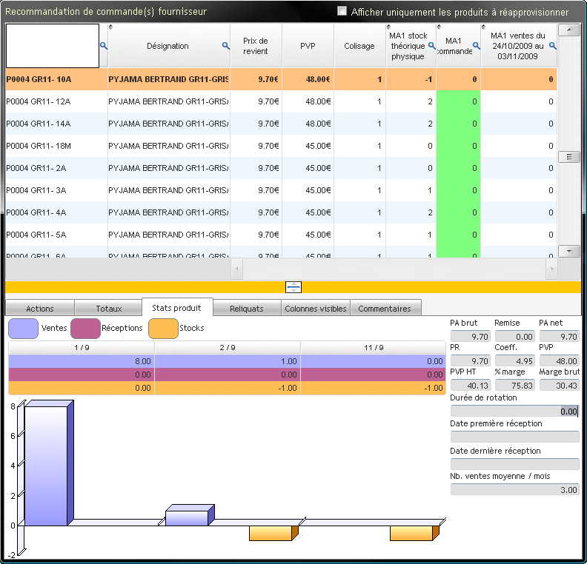The height and width of the screenshot is (564, 587).
Task: Select row P0004 GR11- 3A
Action: (281, 190)
